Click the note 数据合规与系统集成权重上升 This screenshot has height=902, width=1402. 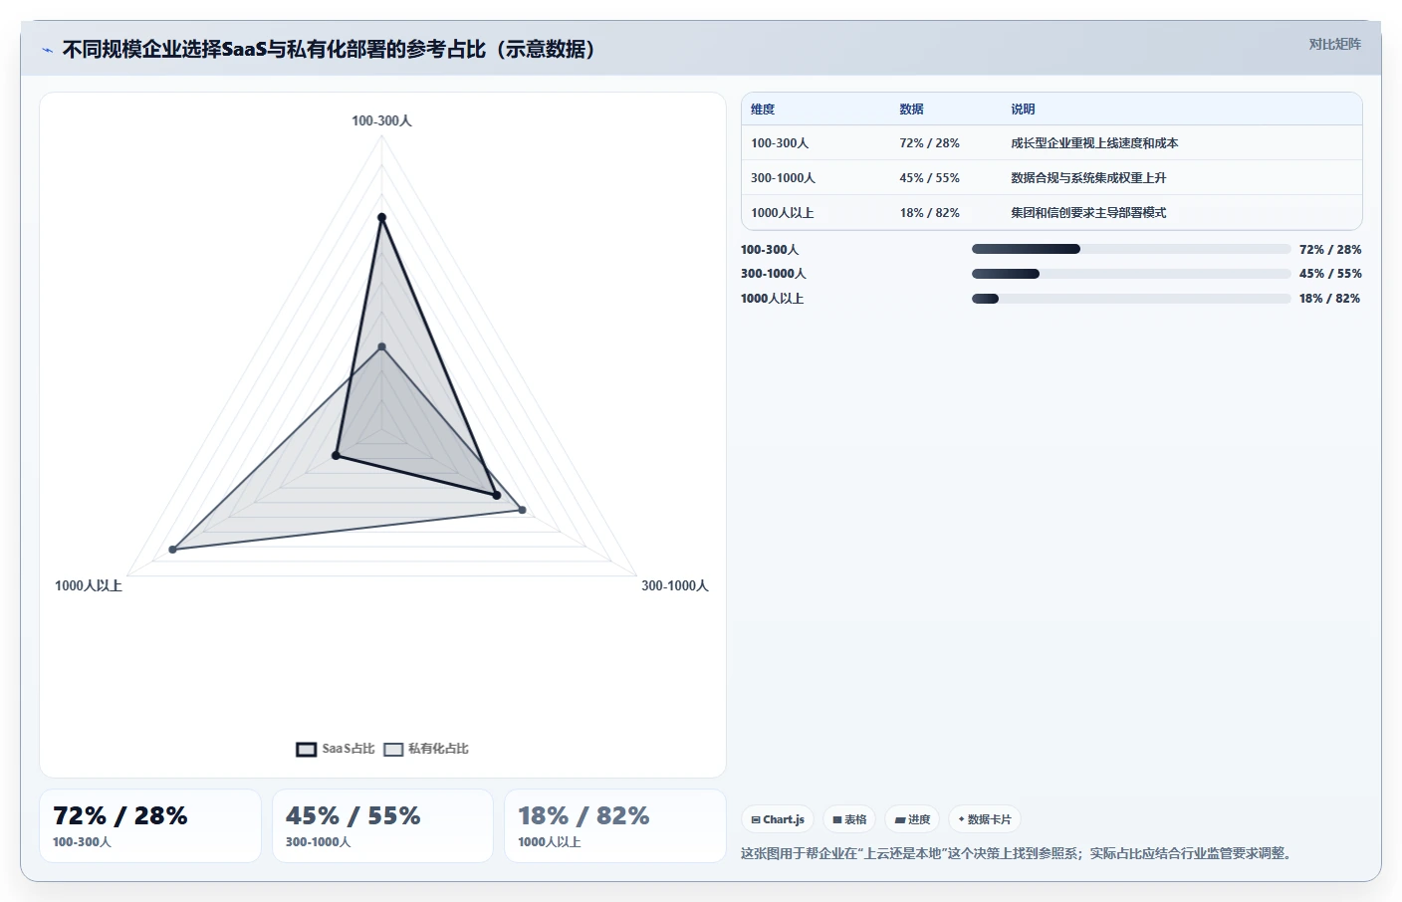[1088, 178]
